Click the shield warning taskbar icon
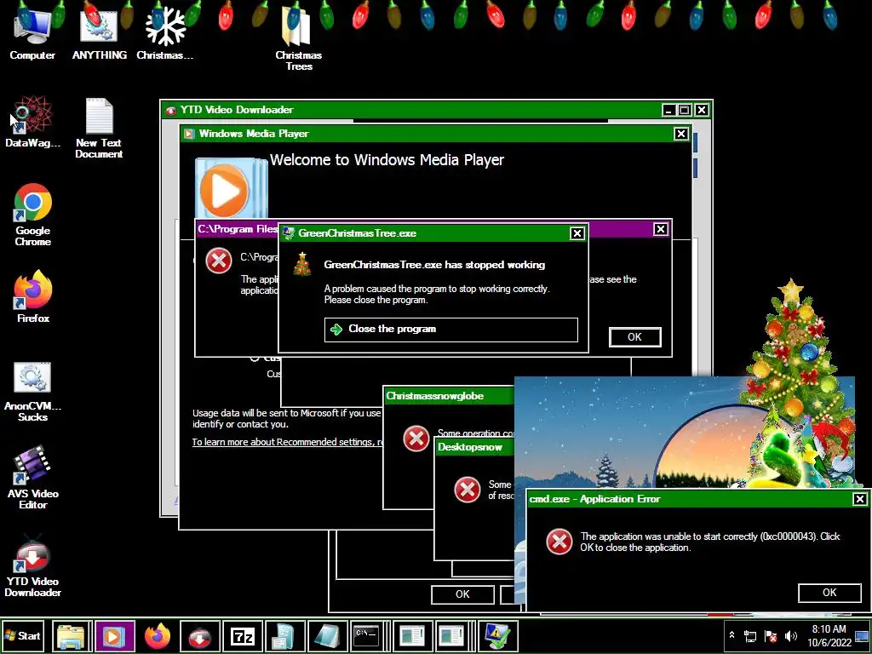 pyautogui.click(x=498, y=635)
